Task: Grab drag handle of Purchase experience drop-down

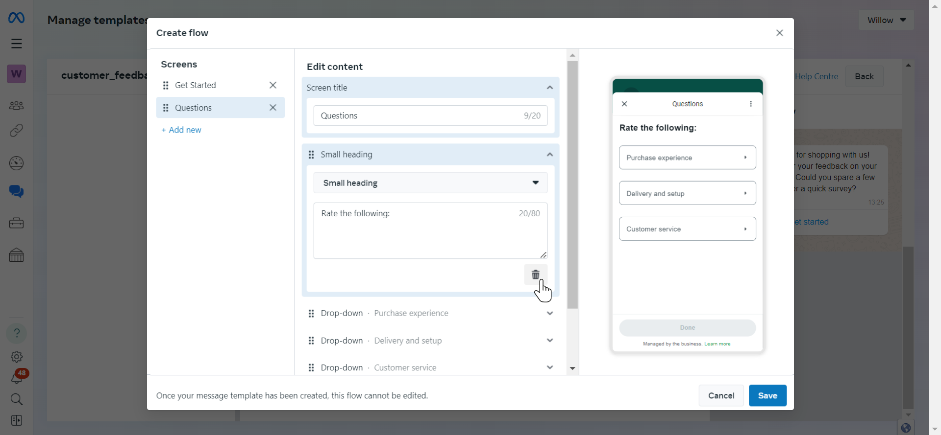Action: click(x=311, y=313)
